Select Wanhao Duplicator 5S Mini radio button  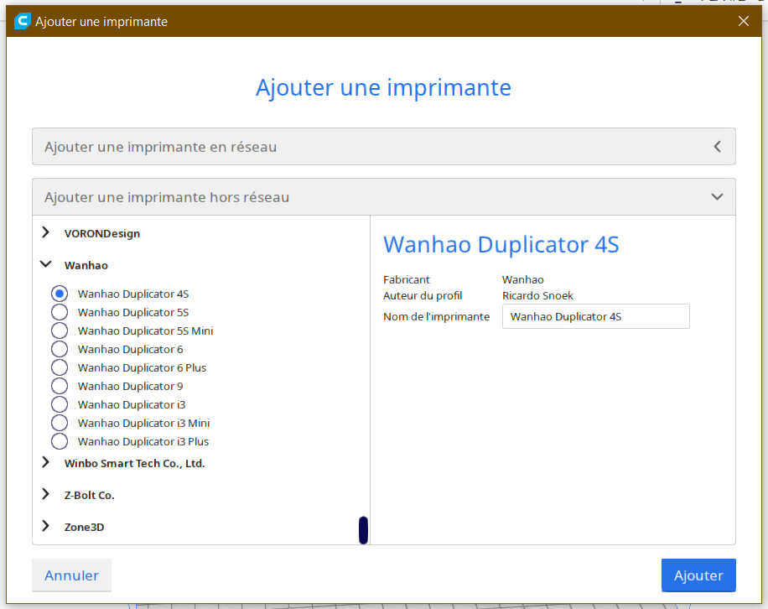[60, 331]
